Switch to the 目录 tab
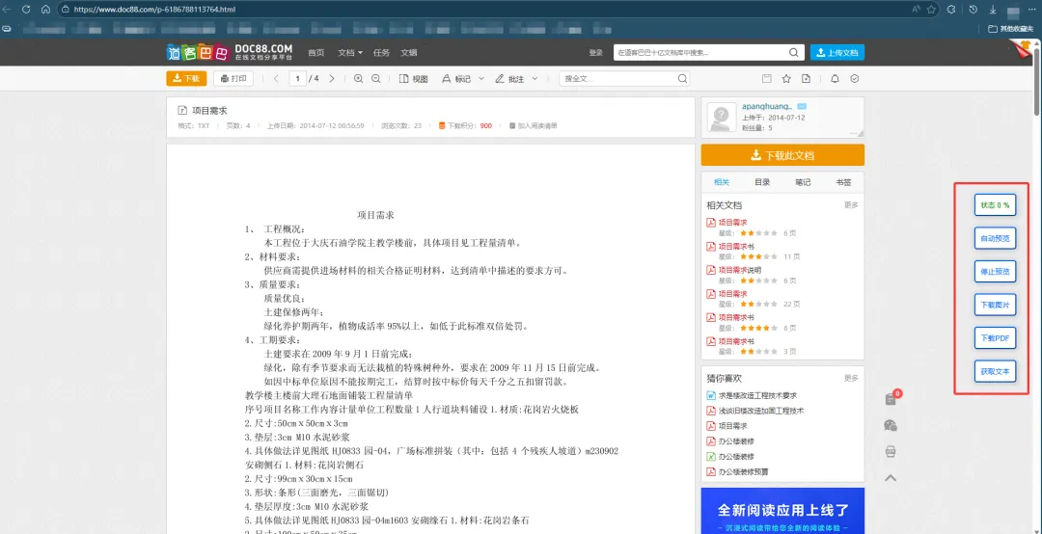The height and width of the screenshot is (534, 1042). [x=762, y=182]
